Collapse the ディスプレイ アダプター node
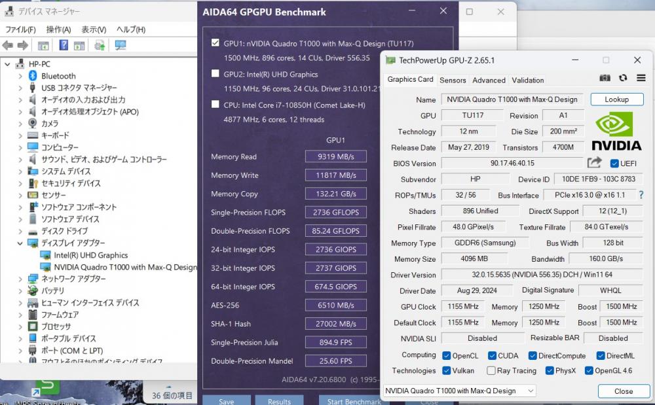The image size is (655, 405). point(20,243)
